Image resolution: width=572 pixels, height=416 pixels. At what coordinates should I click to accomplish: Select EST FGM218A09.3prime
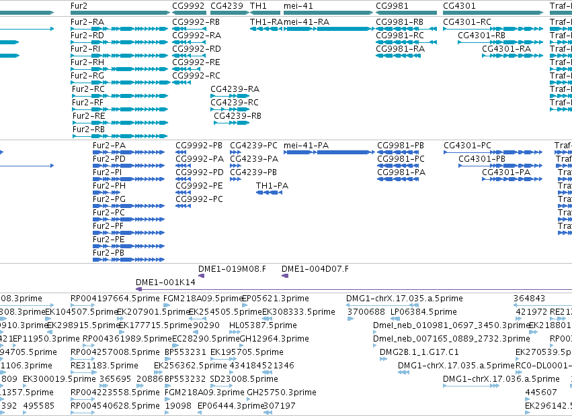204,393
